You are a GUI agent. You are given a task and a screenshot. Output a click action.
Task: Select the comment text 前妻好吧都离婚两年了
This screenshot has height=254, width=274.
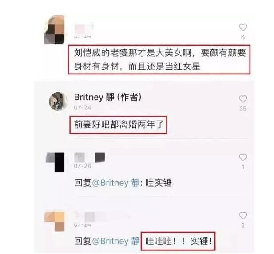click(x=119, y=125)
